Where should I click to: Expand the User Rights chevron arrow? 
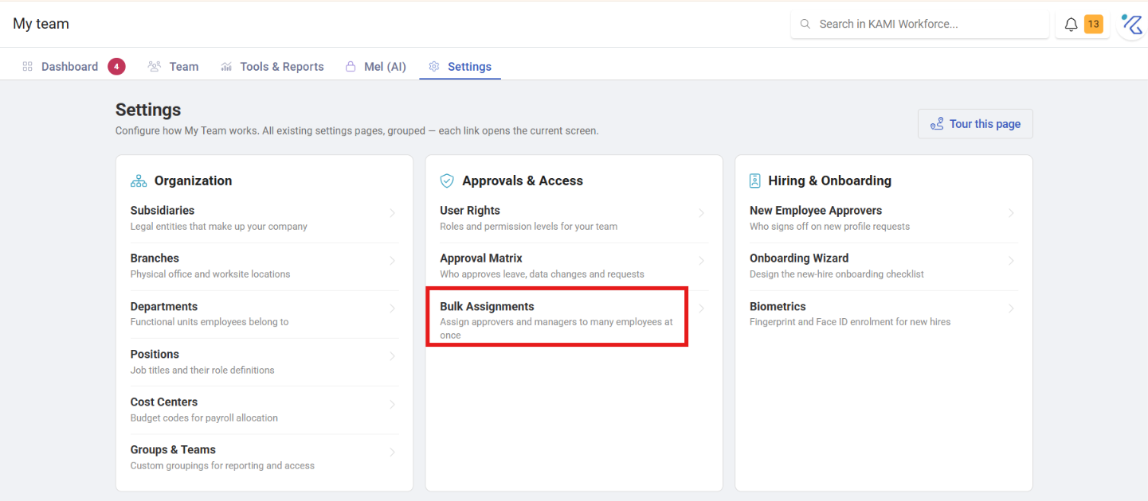point(701,213)
